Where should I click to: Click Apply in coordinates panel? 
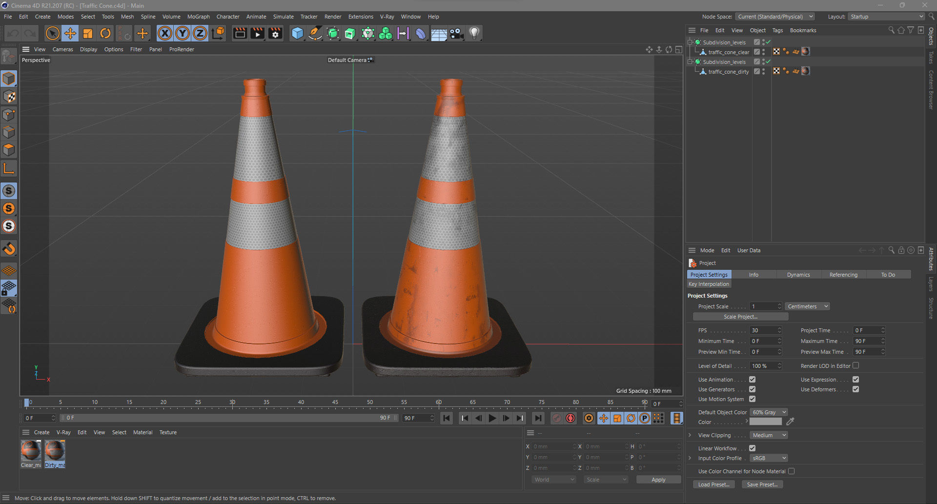click(x=658, y=480)
